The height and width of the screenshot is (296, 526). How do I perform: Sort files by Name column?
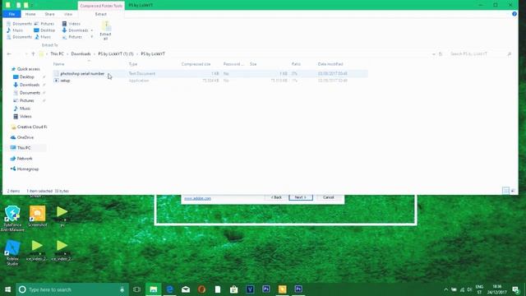click(58, 64)
